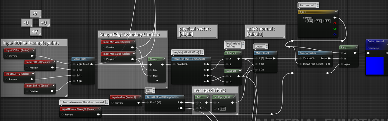The image size is (388, 121).
Task: Click the Z value field of constant
Action: [x=328, y=21]
